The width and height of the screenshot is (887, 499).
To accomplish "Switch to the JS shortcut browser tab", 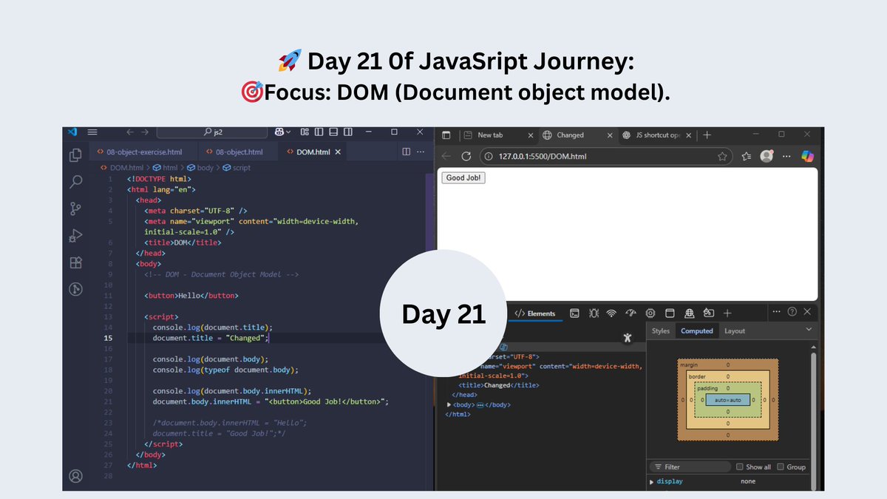I will tap(656, 135).
